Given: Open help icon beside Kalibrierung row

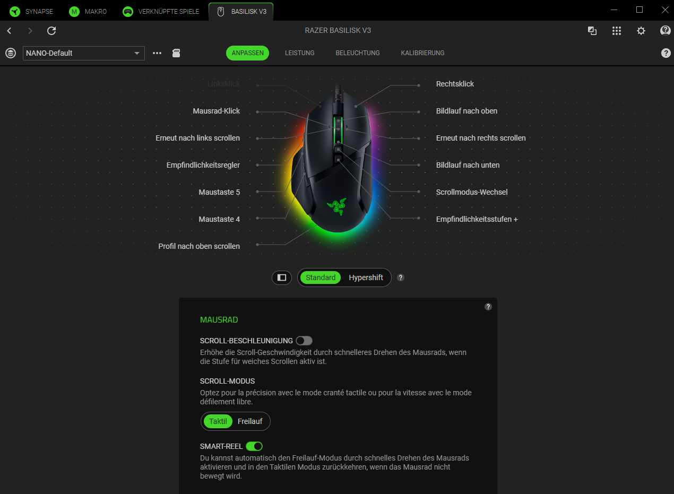Looking at the screenshot, I should click(666, 53).
